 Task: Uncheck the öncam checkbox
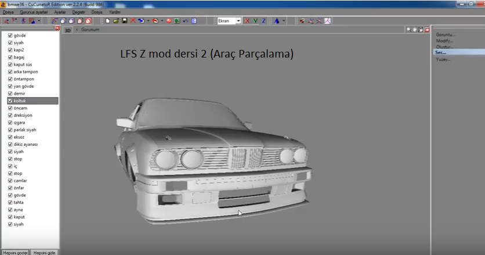tap(10, 108)
